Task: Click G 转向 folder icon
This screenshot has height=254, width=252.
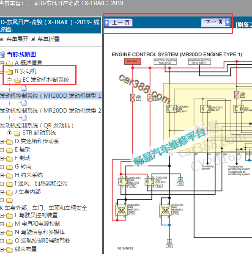Action: 9,167
